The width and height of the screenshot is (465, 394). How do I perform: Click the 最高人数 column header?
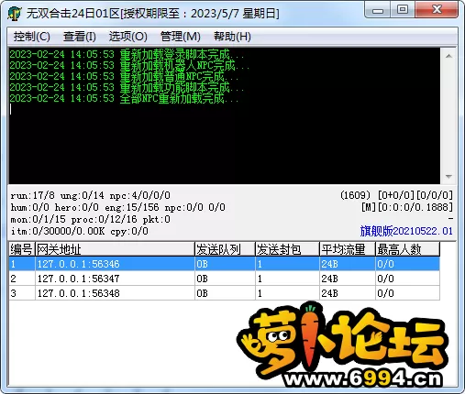tap(407, 249)
